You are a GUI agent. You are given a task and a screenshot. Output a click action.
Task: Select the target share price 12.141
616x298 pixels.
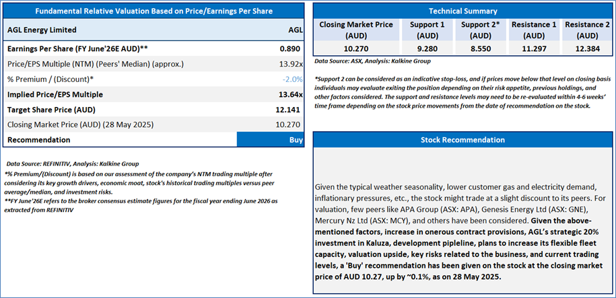point(286,109)
